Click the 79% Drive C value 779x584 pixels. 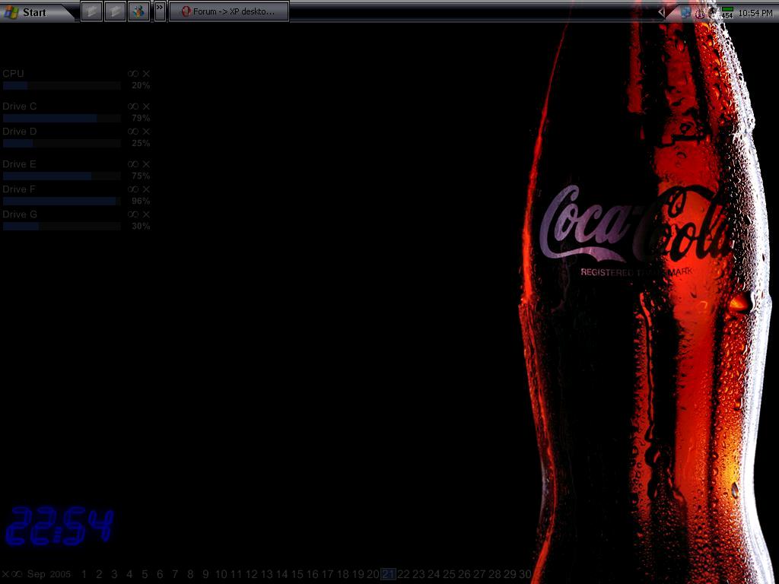[141, 118]
